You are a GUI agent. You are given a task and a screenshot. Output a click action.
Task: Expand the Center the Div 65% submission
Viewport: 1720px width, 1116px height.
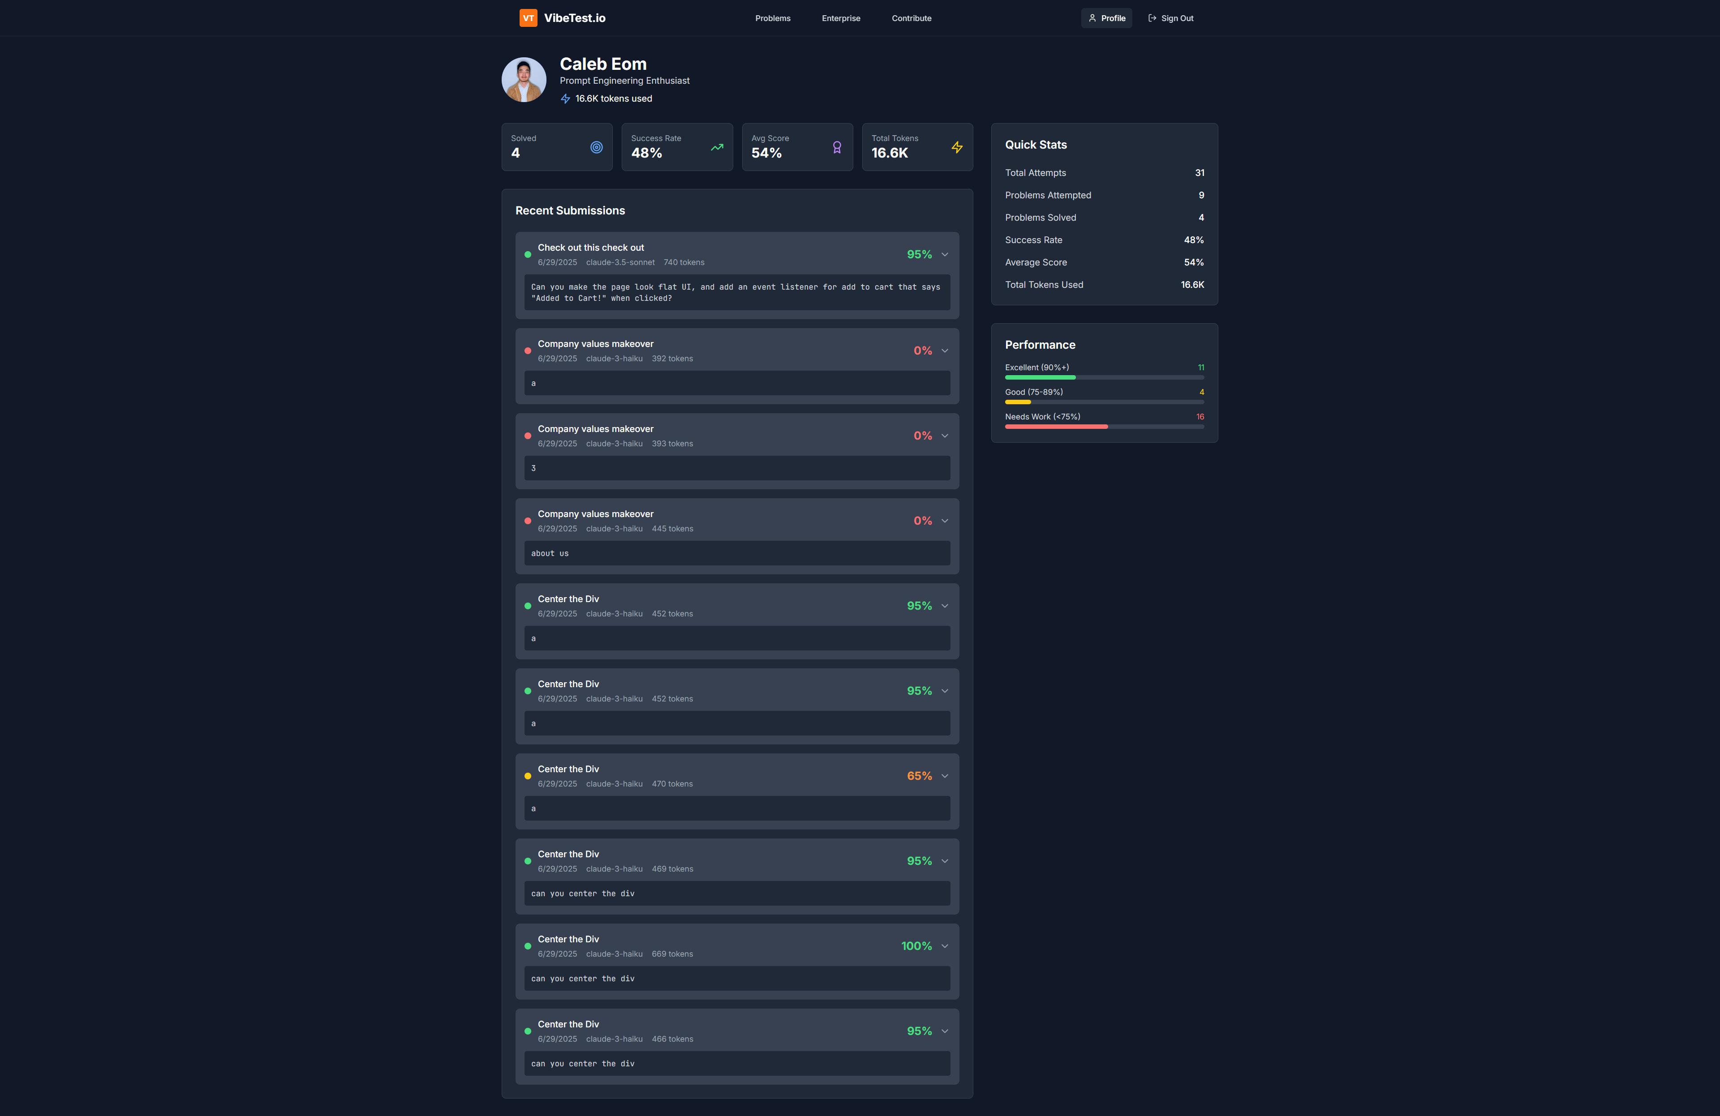(x=945, y=777)
